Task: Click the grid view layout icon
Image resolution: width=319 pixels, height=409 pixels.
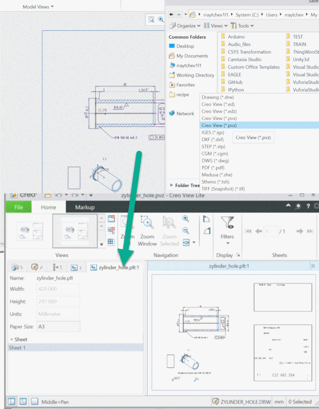Action: pyautogui.click(x=111, y=242)
